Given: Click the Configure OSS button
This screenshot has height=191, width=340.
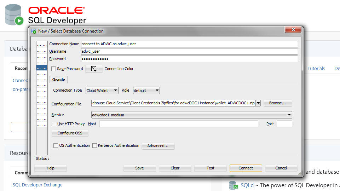Looking at the screenshot, I should pyautogui.click(x=70, y=133).
